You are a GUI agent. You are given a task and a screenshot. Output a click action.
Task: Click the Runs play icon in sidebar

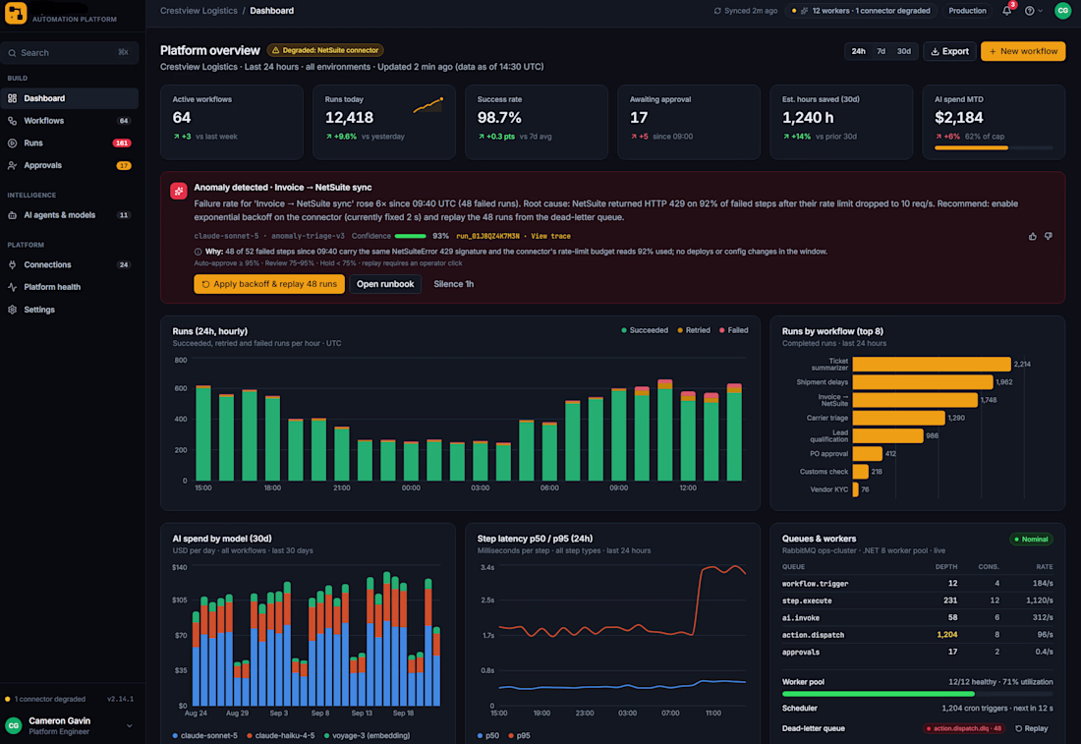pyautogui.click(x=13, y=143)
